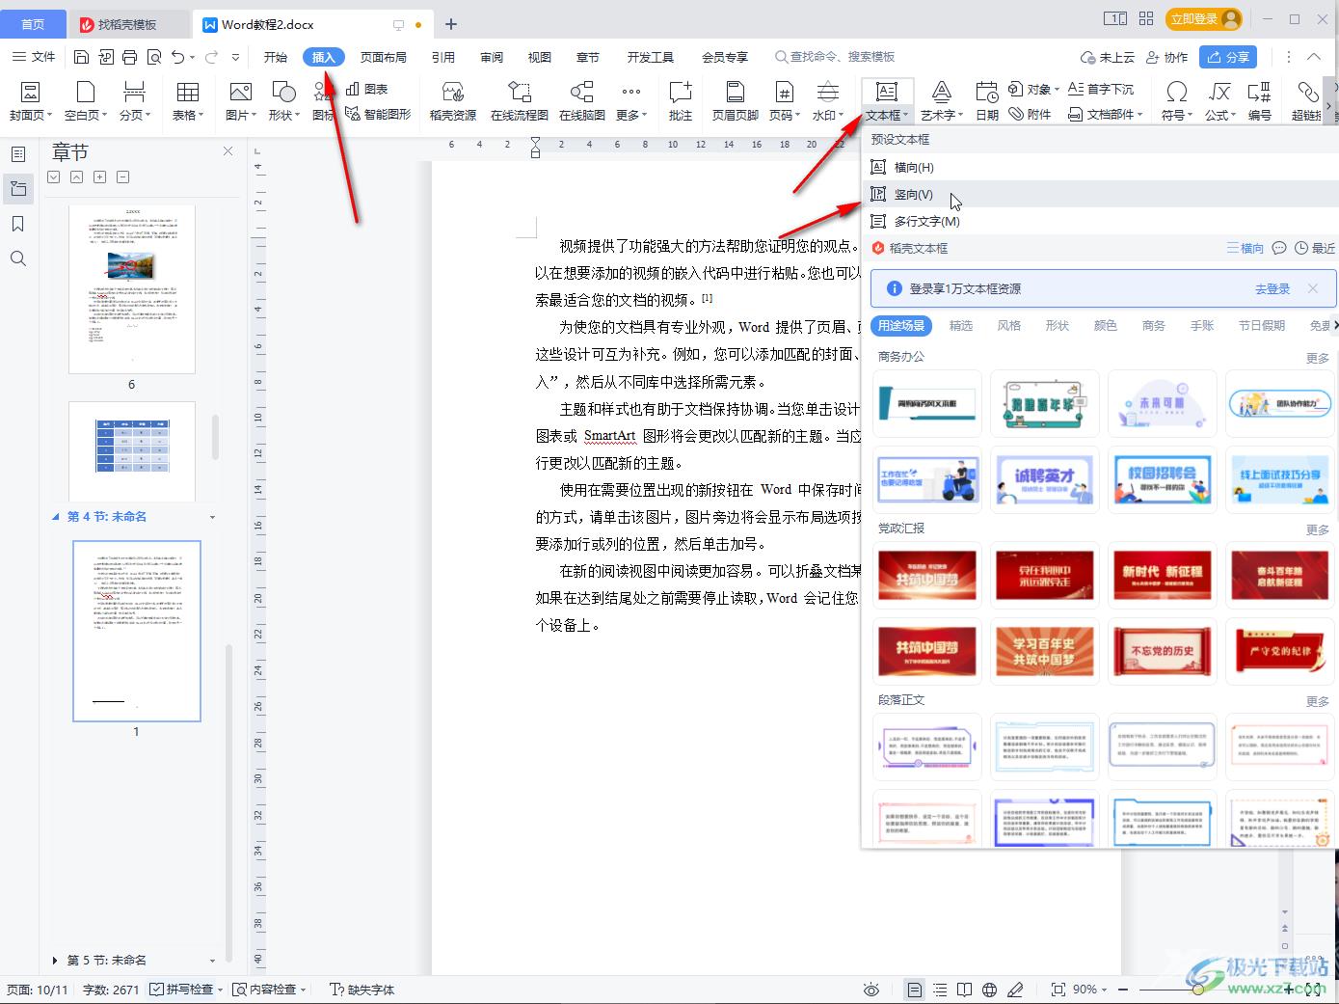Open the WordArt (艺术字) dropdown
1339x1004 pixels.
point(941,101)
